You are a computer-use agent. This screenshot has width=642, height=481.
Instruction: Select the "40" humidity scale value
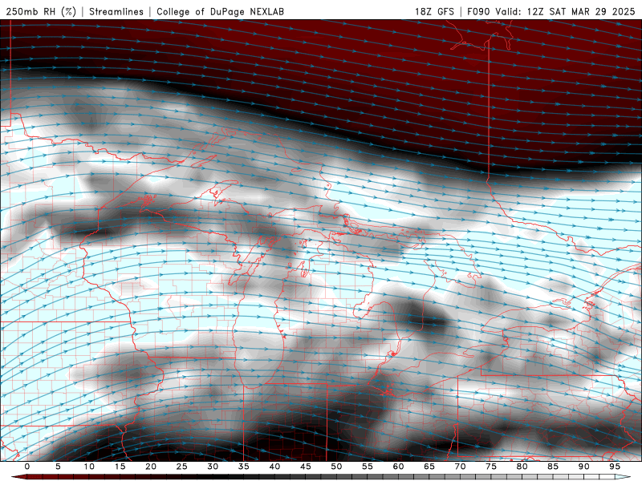tap(274, 467)
